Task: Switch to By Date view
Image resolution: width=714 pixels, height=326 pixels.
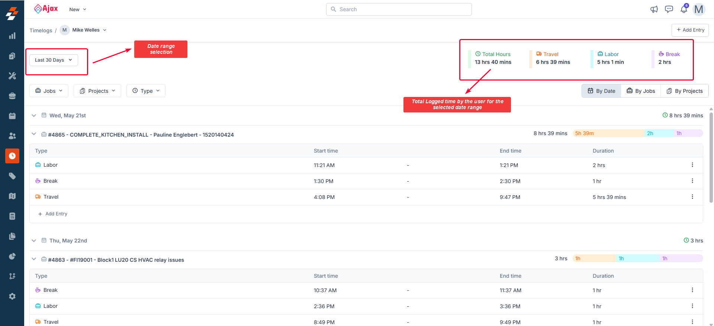Action: (x=601, y=91)
